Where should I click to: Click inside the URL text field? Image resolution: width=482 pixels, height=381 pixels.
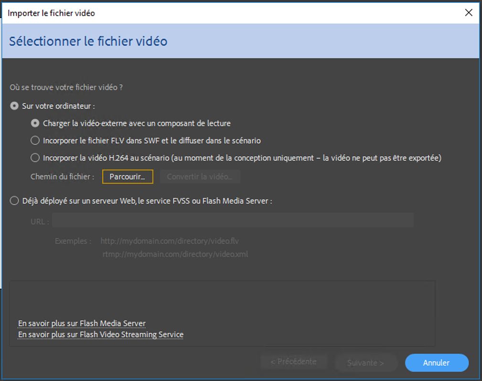pos(233,221)
